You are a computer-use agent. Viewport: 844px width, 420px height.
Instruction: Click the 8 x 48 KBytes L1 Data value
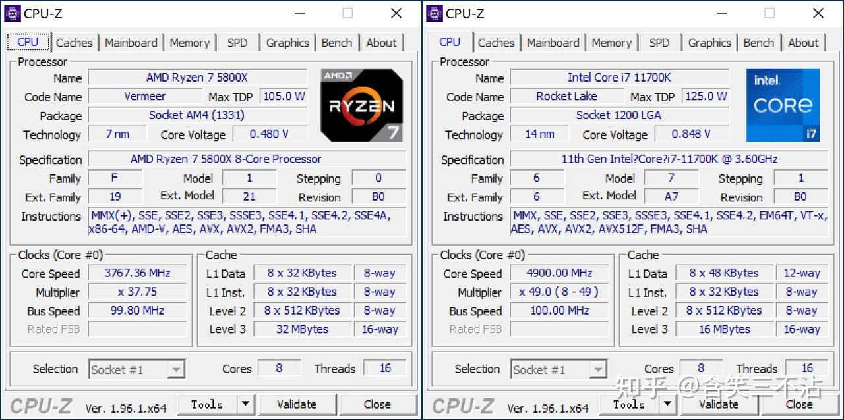tap(724, 273)
